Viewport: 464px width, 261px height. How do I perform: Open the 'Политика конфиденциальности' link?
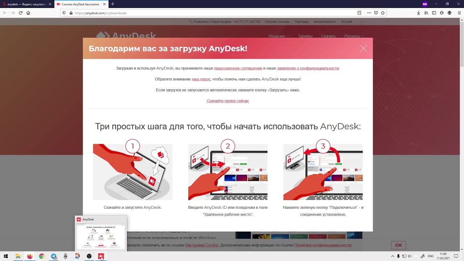(323, 245)
